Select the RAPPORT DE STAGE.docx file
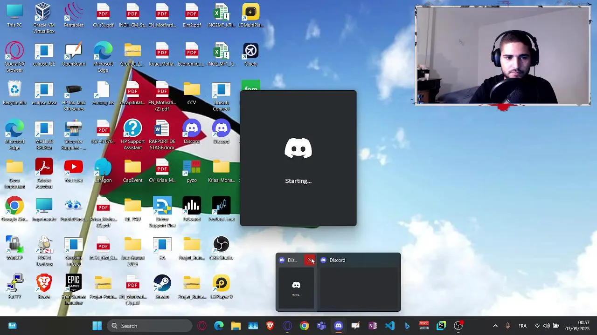This screenshot has height=335, width=597. coord(162,135)
